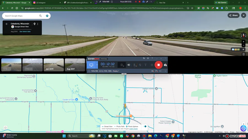Open Bandicam screen recording mode dropdown arrow
The image size is (248, 139).
[97, 65]
